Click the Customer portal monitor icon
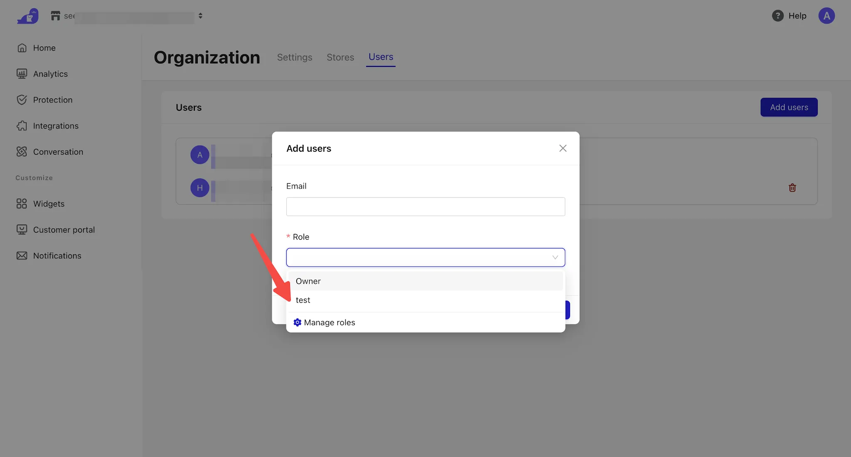Viewport: 851px width, 457px height. [22, 230]
